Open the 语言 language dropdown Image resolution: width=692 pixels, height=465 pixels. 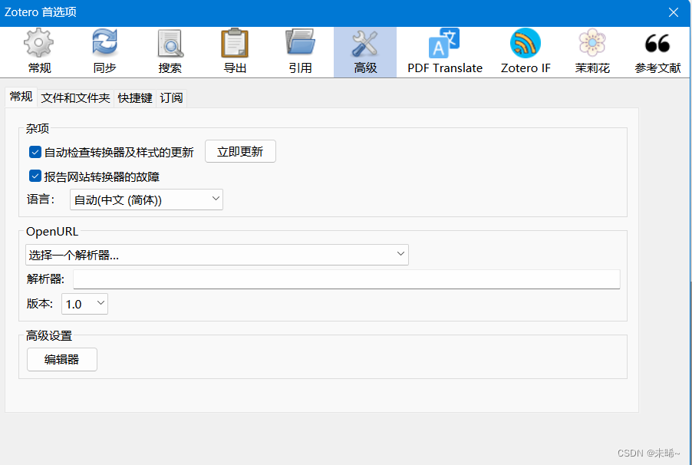click(147, 200)
